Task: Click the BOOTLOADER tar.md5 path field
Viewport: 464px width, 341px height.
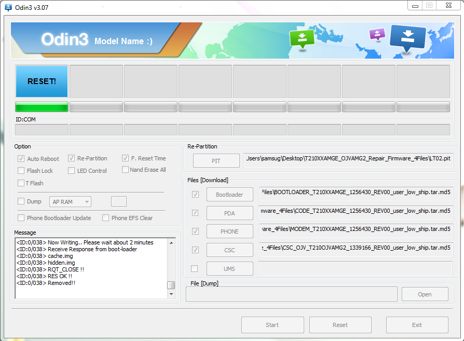Action: (x=356, y=194)
